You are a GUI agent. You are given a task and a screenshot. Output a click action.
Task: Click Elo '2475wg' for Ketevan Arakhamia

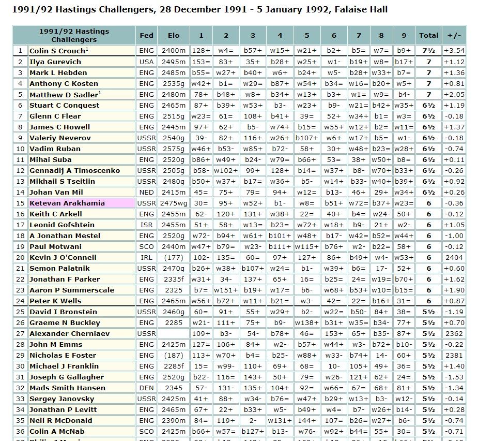tap(174, 203)
